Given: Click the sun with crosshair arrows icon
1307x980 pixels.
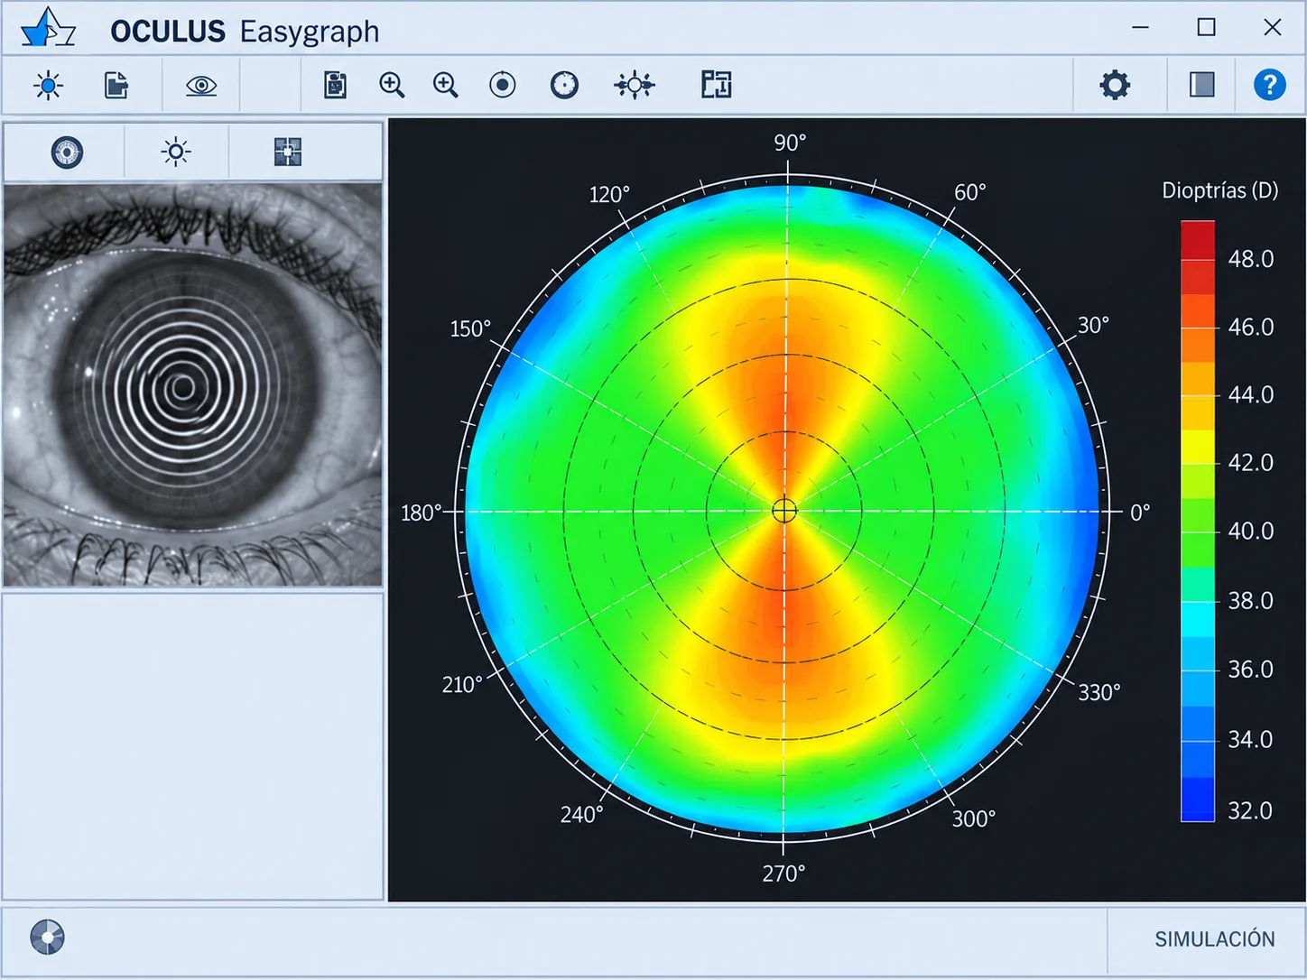Looking at the screenshot, I should 635,85.
